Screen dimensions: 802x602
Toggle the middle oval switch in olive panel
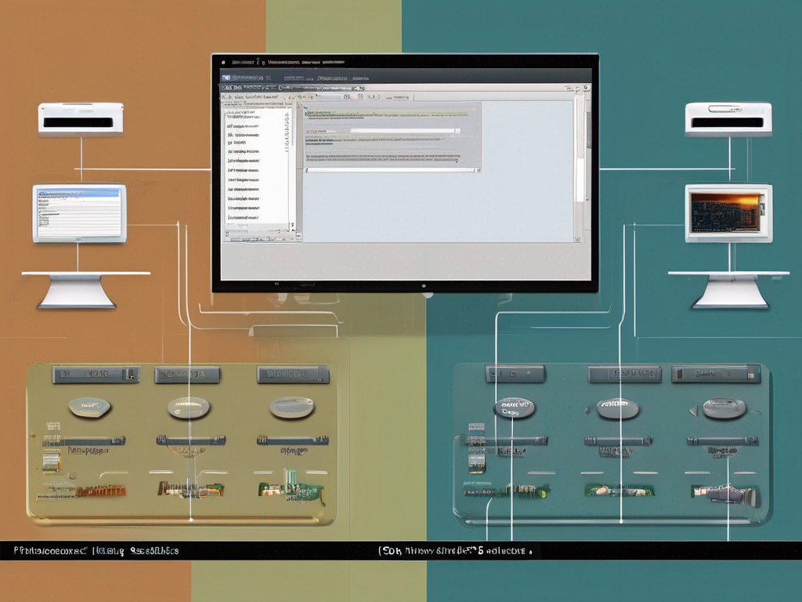pyautogui.click(x=189, y=407)
